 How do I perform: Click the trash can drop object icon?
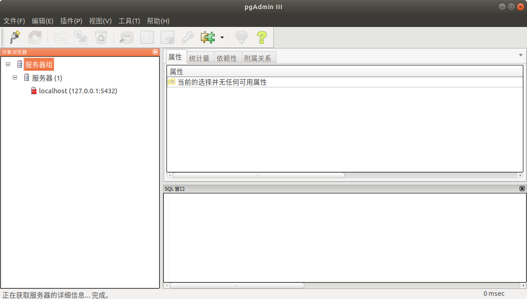click(101, 37)
